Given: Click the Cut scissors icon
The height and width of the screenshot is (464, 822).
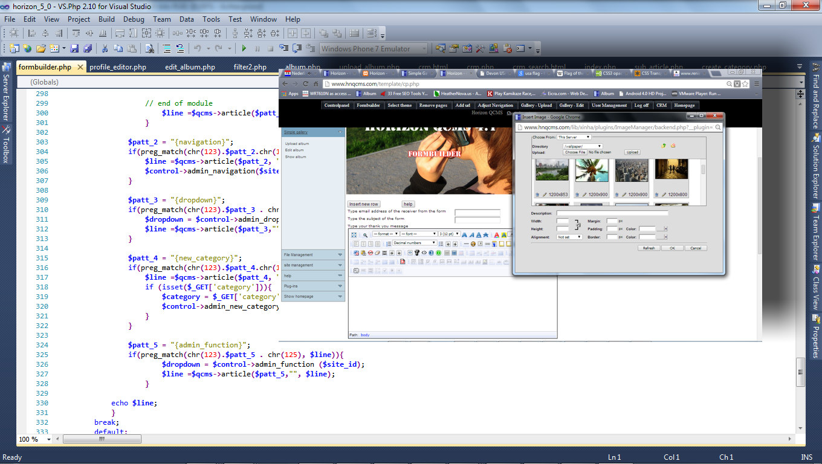Looking at the screenshot, I should [x=105, y=49].
